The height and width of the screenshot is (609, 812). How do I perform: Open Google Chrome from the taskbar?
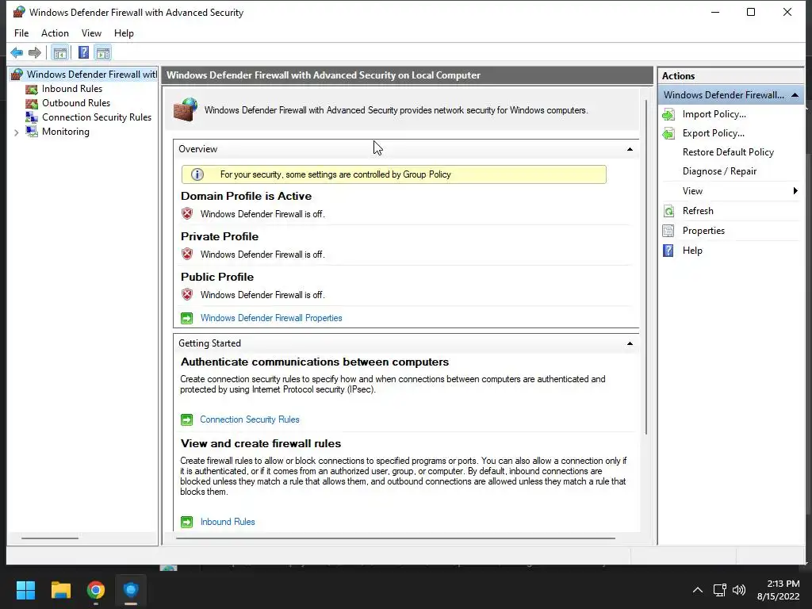pos(96,590)
